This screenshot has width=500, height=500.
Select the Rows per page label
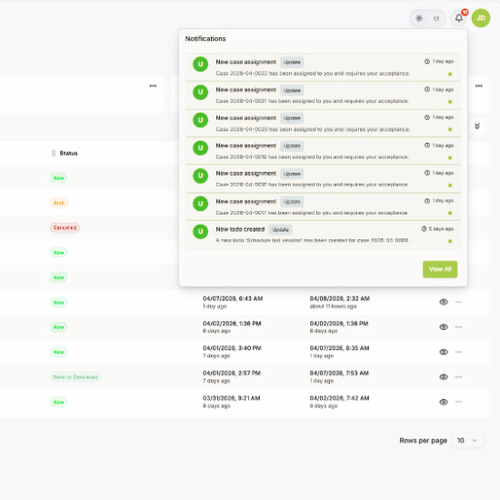pos(423,440)
